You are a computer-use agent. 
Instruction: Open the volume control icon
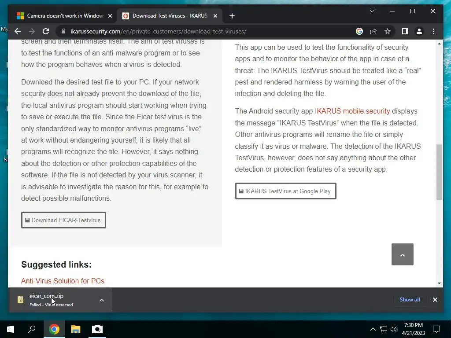coord(394,329)
